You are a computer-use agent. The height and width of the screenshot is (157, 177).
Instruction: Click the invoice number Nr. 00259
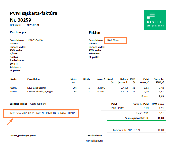click(21, 20)
